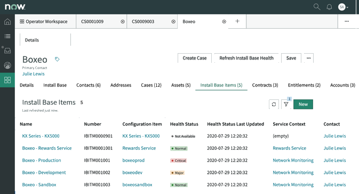
Task: Open the Addresses tab
Action: point(121,85)
